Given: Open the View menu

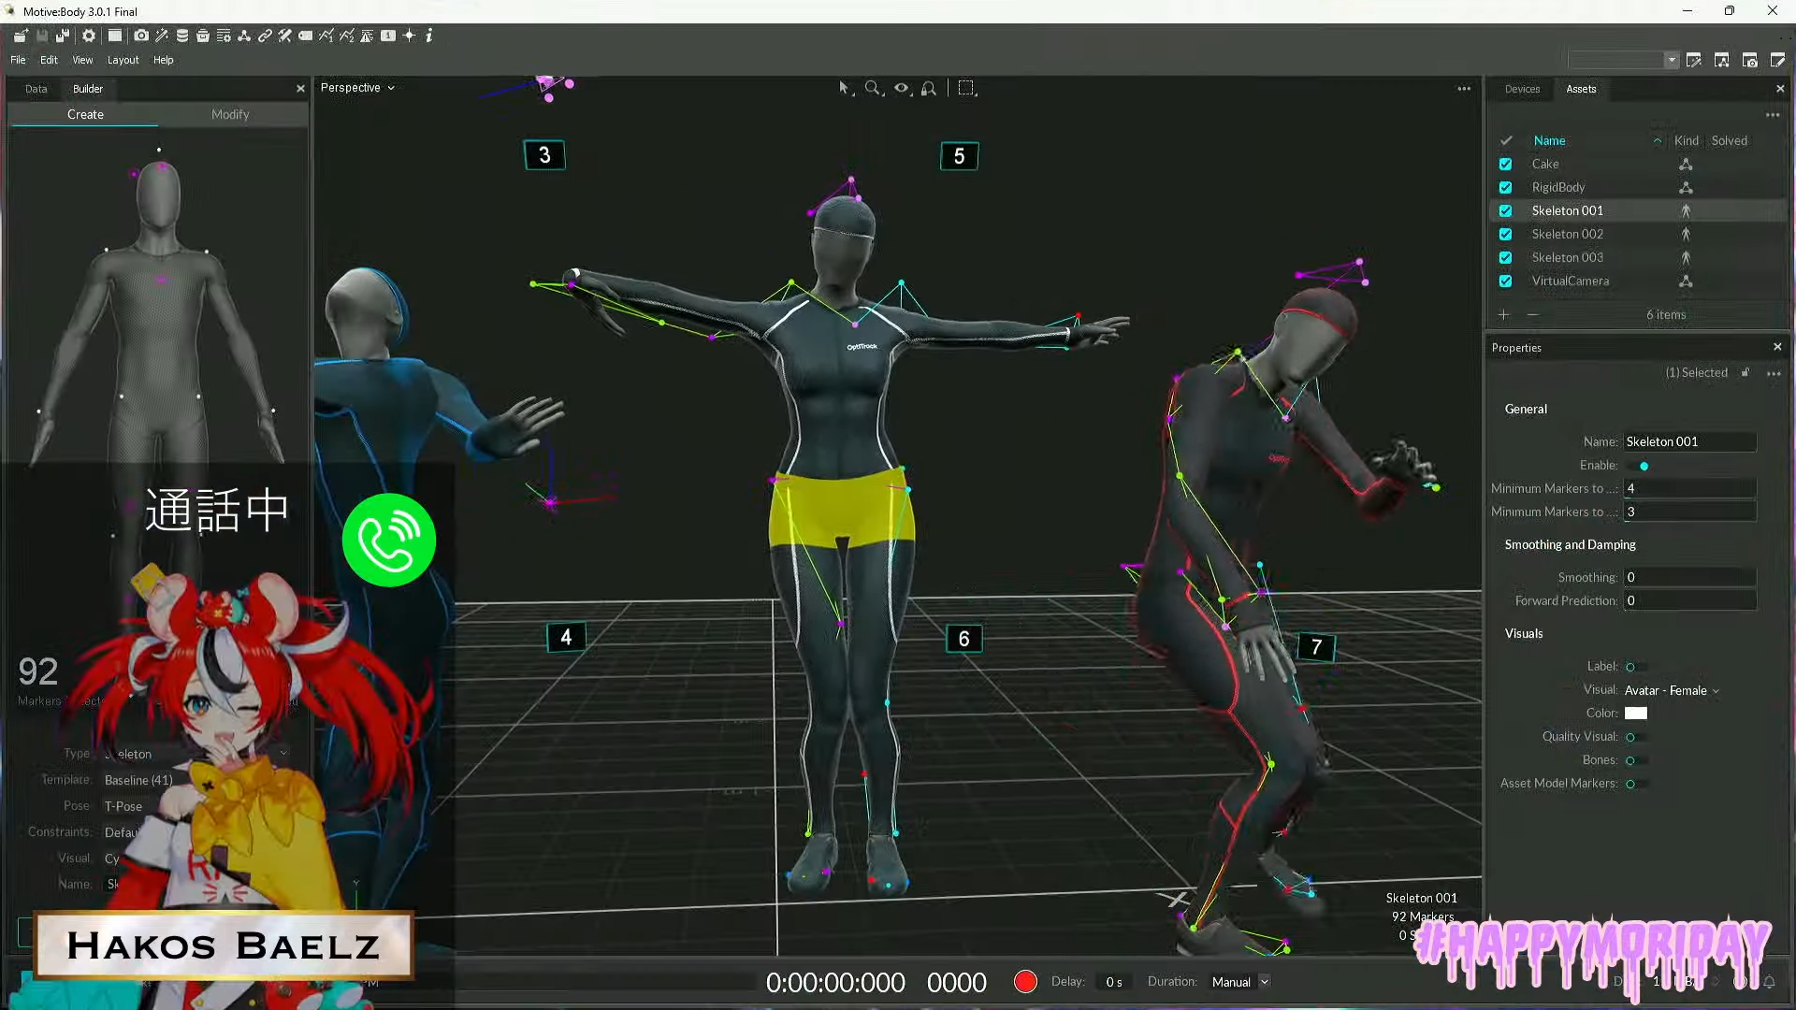Looking at the screenshot, I should [x=82, y=60].
